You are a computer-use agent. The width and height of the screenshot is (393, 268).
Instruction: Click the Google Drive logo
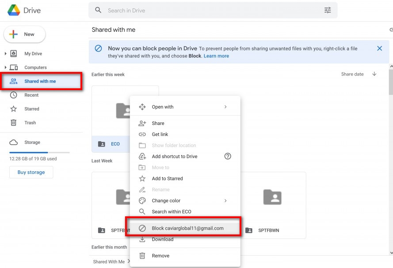tap(14, 10)
